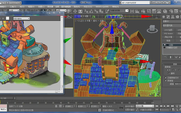Select the X mirror axis radio button

point(167,70)
